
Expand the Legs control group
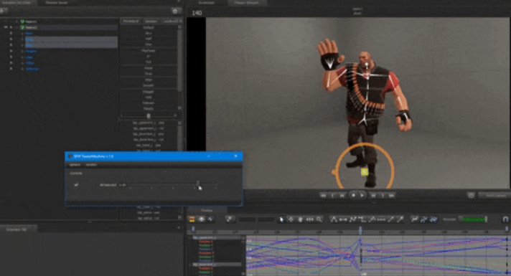click(x=11, y=57)
